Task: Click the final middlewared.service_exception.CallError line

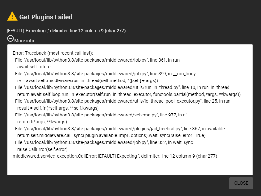Action: [115, 156]
